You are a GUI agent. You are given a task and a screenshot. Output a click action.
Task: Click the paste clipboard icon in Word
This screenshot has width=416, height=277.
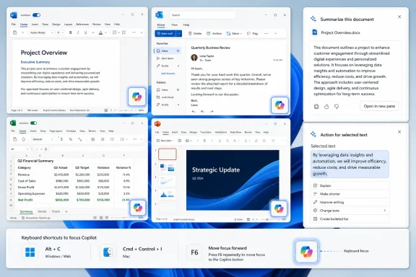[x=15, y=32]
